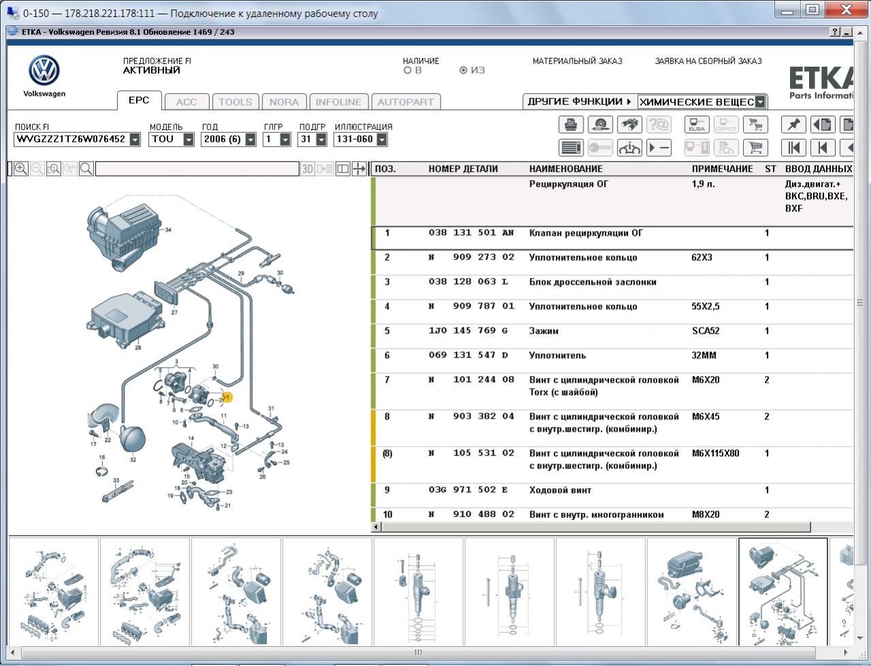Click the arrow-with-dash toolbar icon
Image resolution: width=871 pixels, height=666 pixels.
[x=659, y=147]
